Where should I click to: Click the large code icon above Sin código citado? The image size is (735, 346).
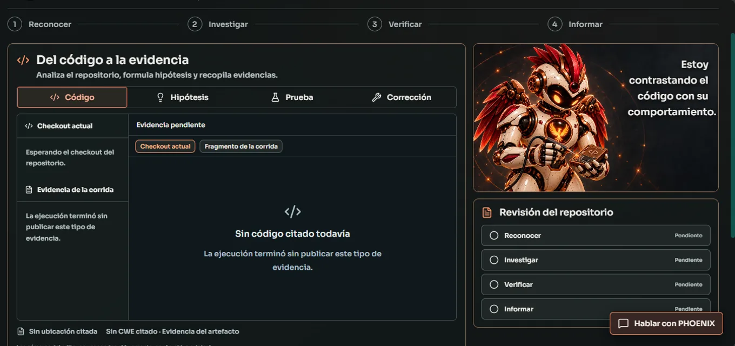[292, 211]
